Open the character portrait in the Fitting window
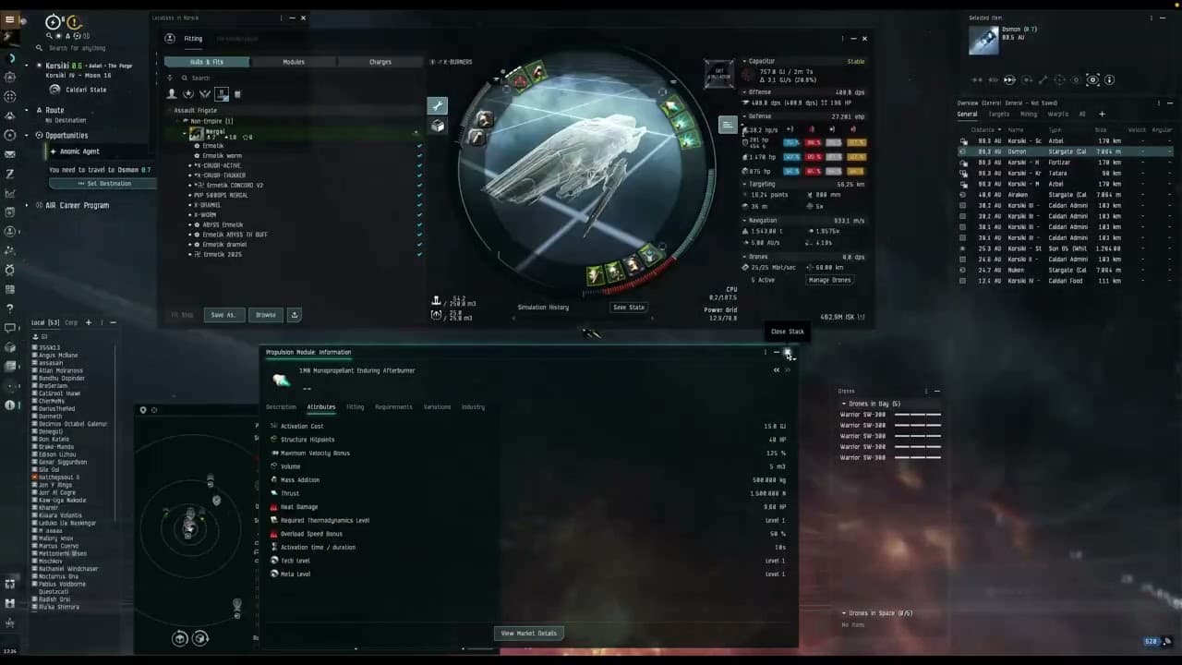The width and height of the screenshot is (1182, 665). pos(170,38)
